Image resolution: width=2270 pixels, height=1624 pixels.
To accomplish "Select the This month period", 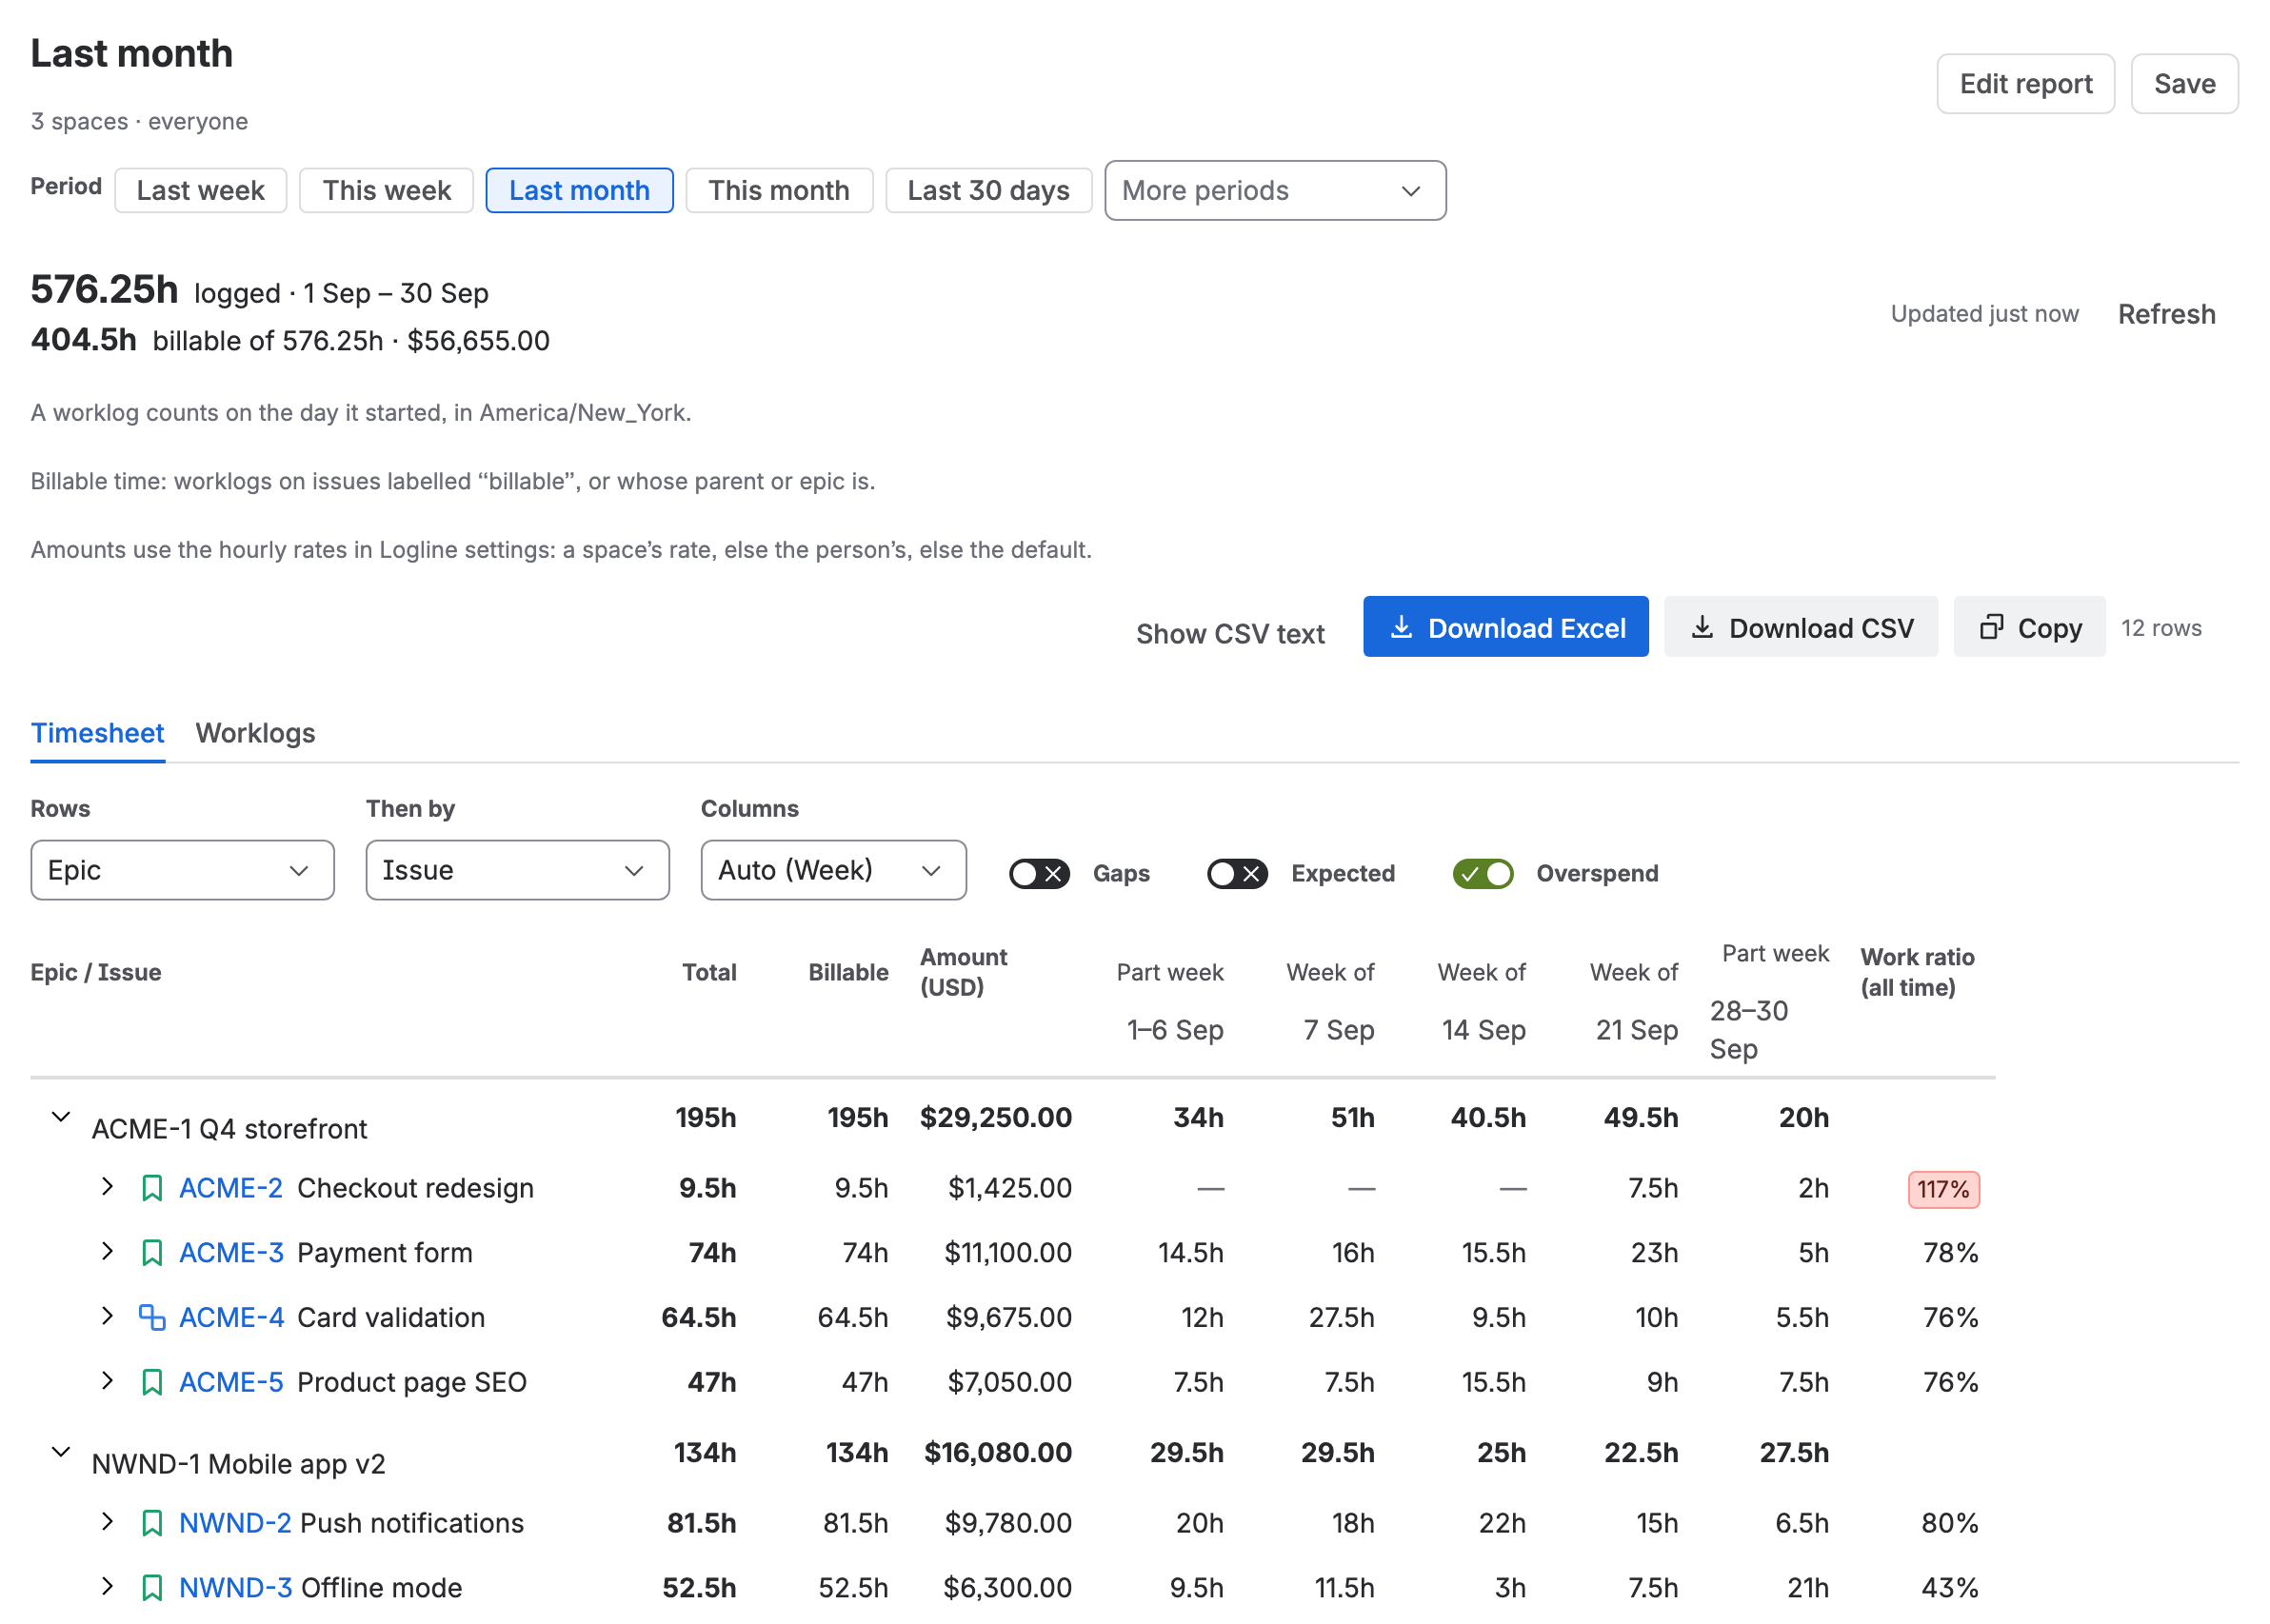I will coord(779,190).
